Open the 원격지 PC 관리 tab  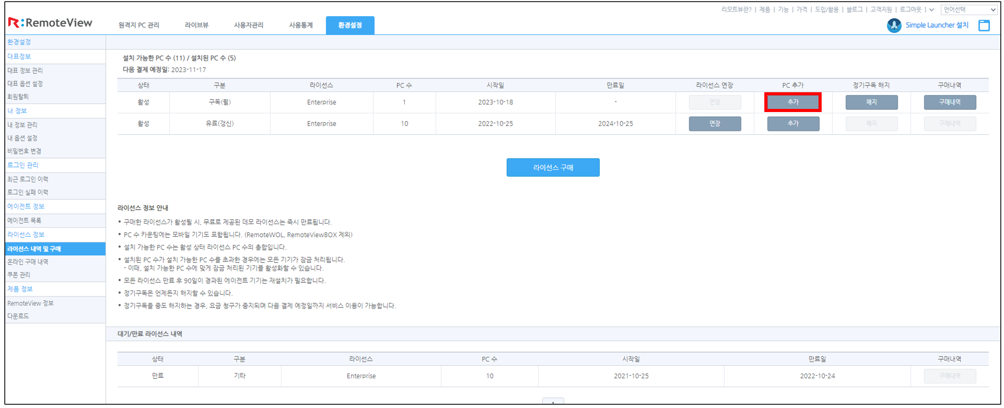pos(139,25)
